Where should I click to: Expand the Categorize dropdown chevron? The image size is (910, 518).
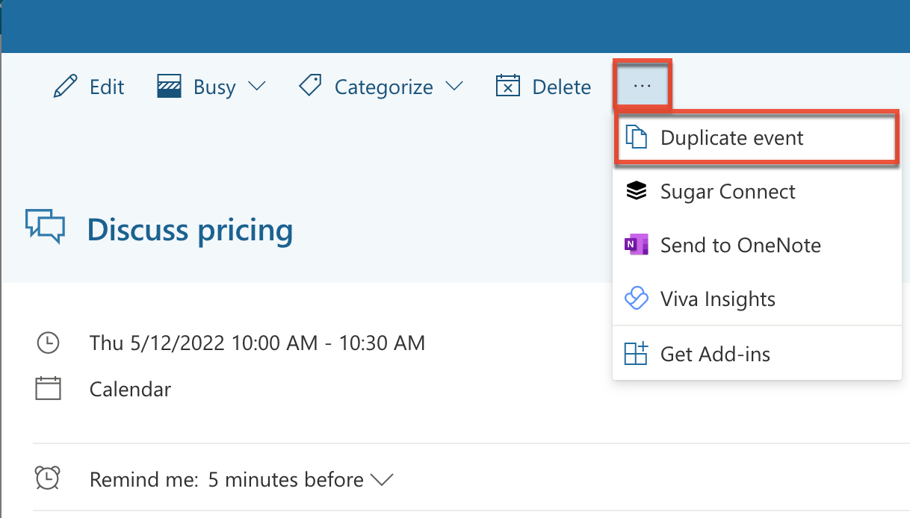coord(454,87)
